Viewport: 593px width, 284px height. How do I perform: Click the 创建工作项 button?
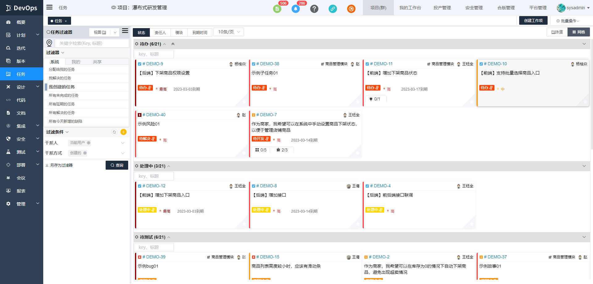(533, 20)
